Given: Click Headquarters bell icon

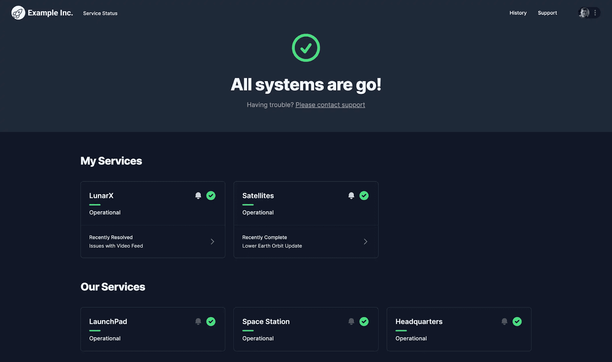Looking at the screenshot, I should 505,322.
